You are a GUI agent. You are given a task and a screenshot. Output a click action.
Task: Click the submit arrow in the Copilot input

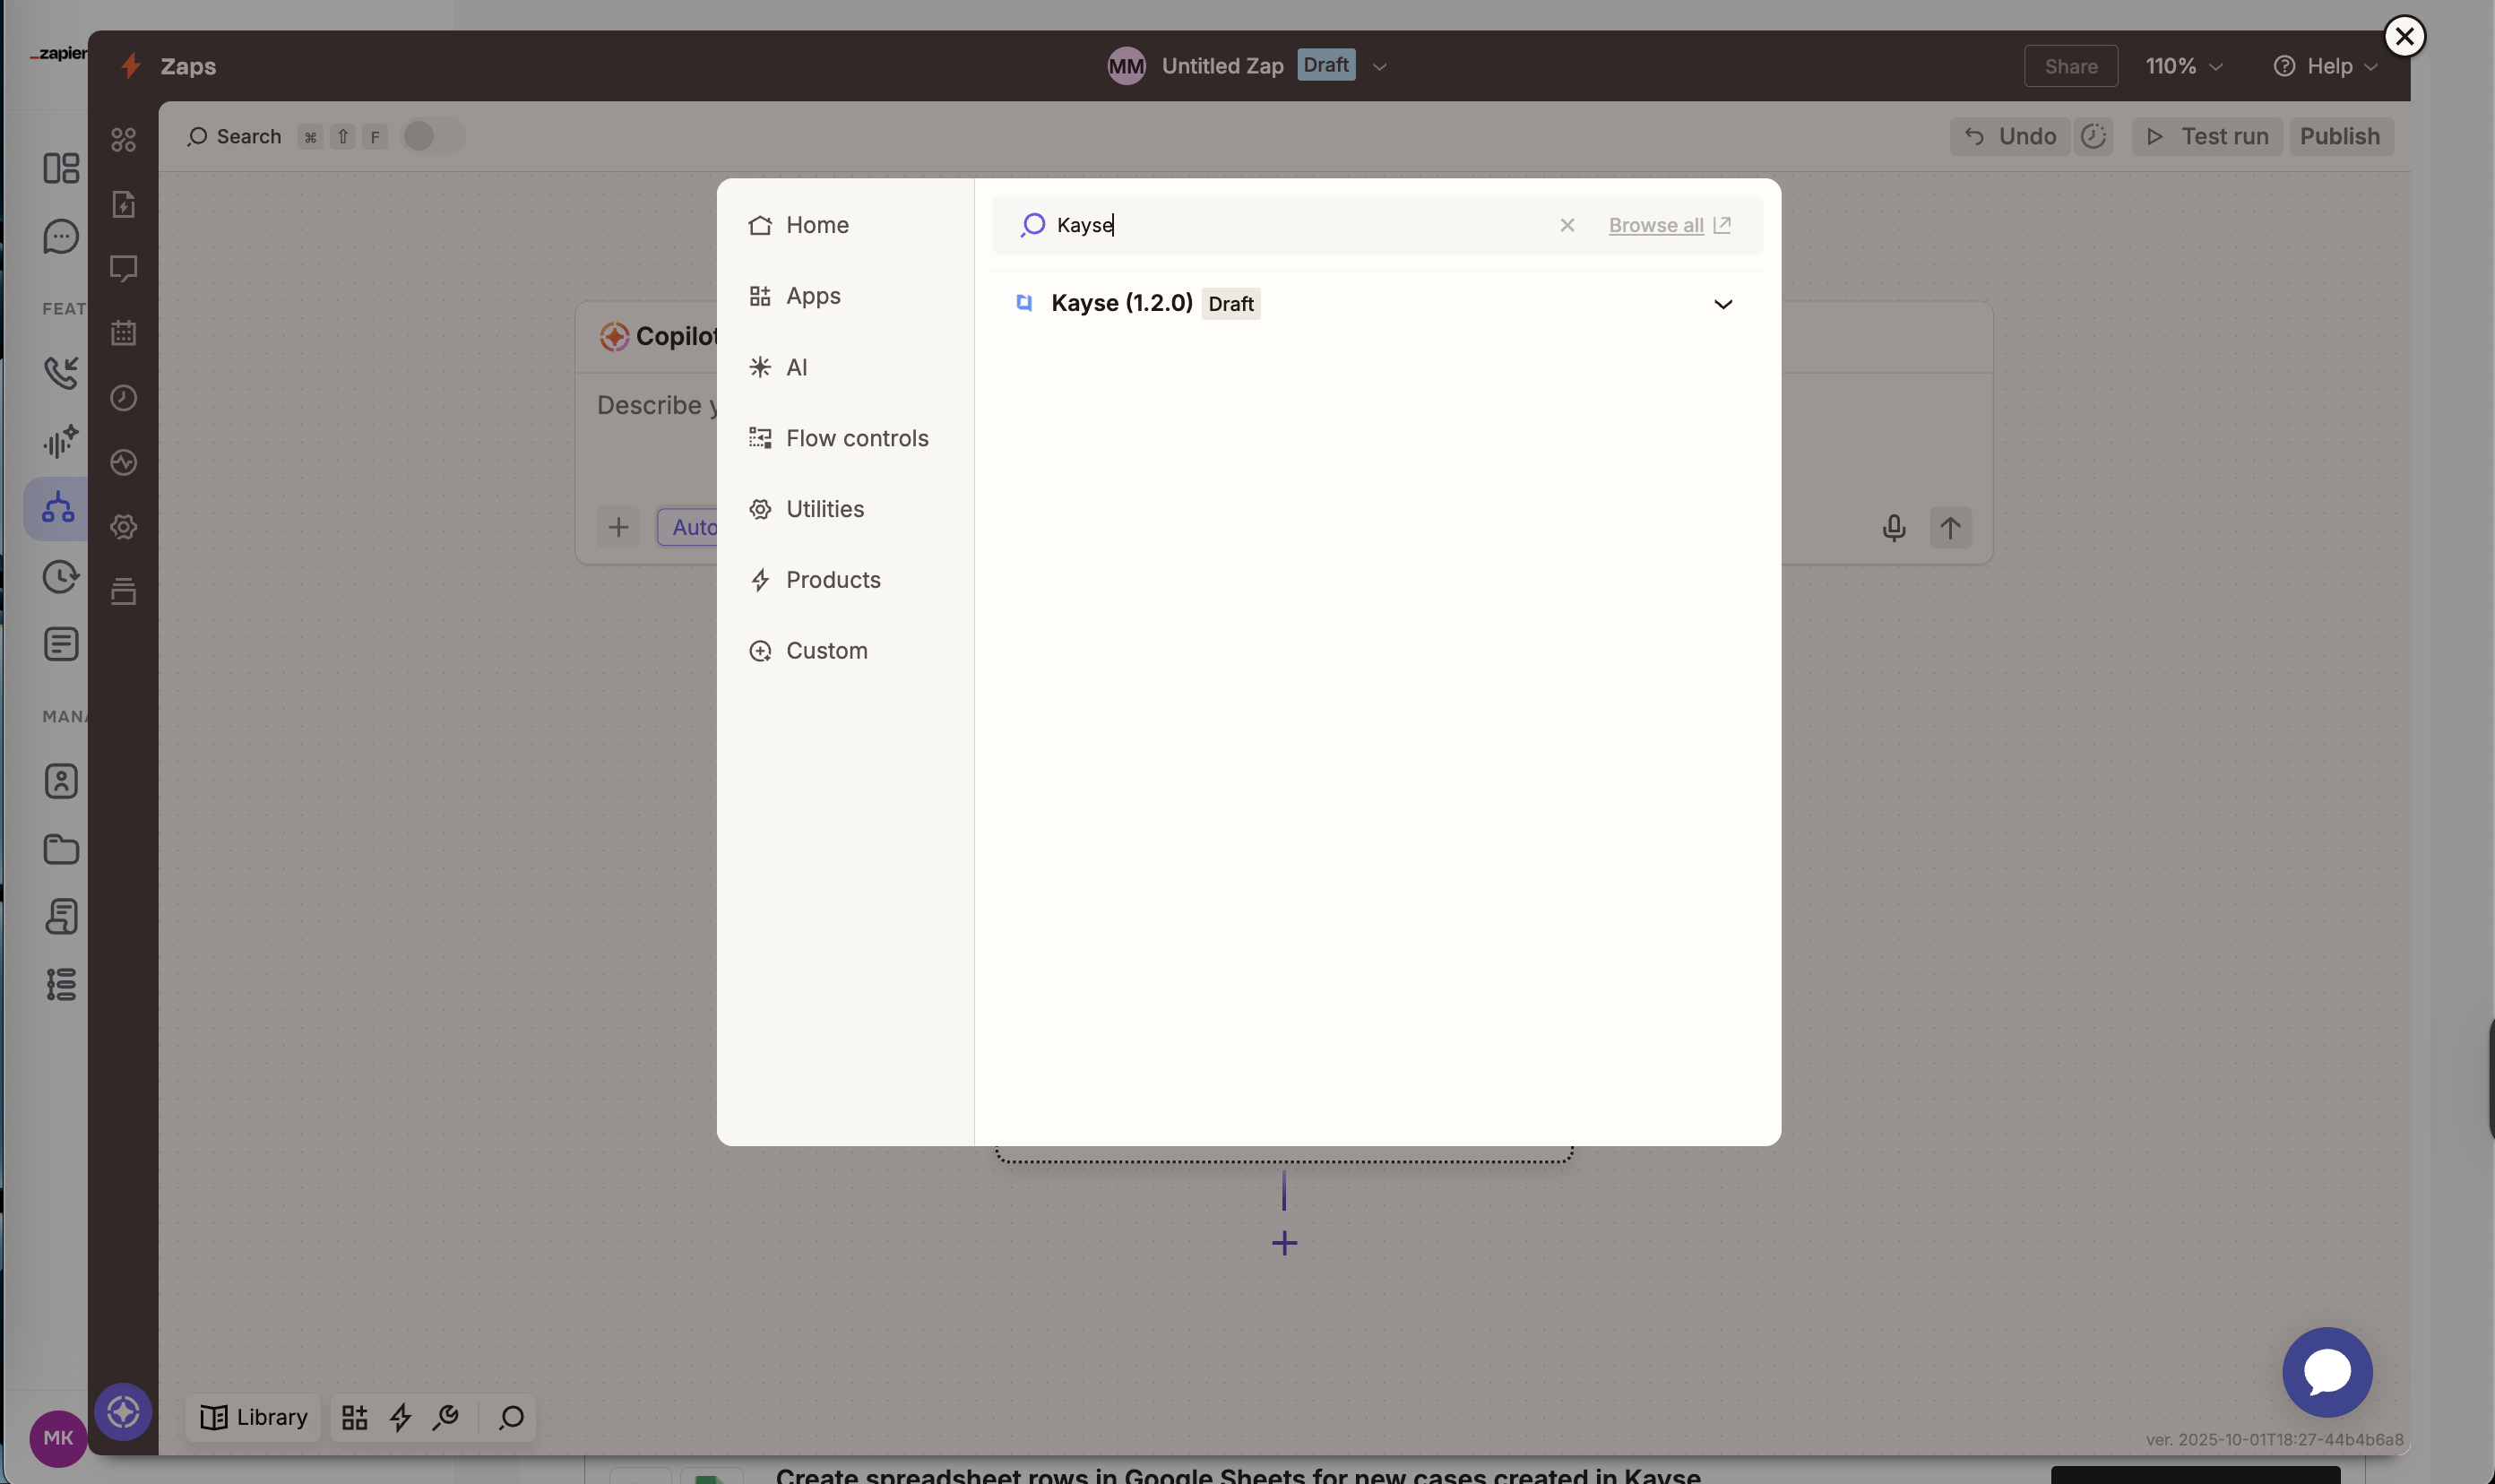1952,527
